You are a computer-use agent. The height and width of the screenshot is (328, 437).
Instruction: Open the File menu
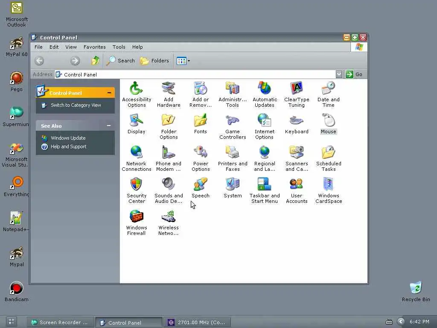tap(38, 47)
